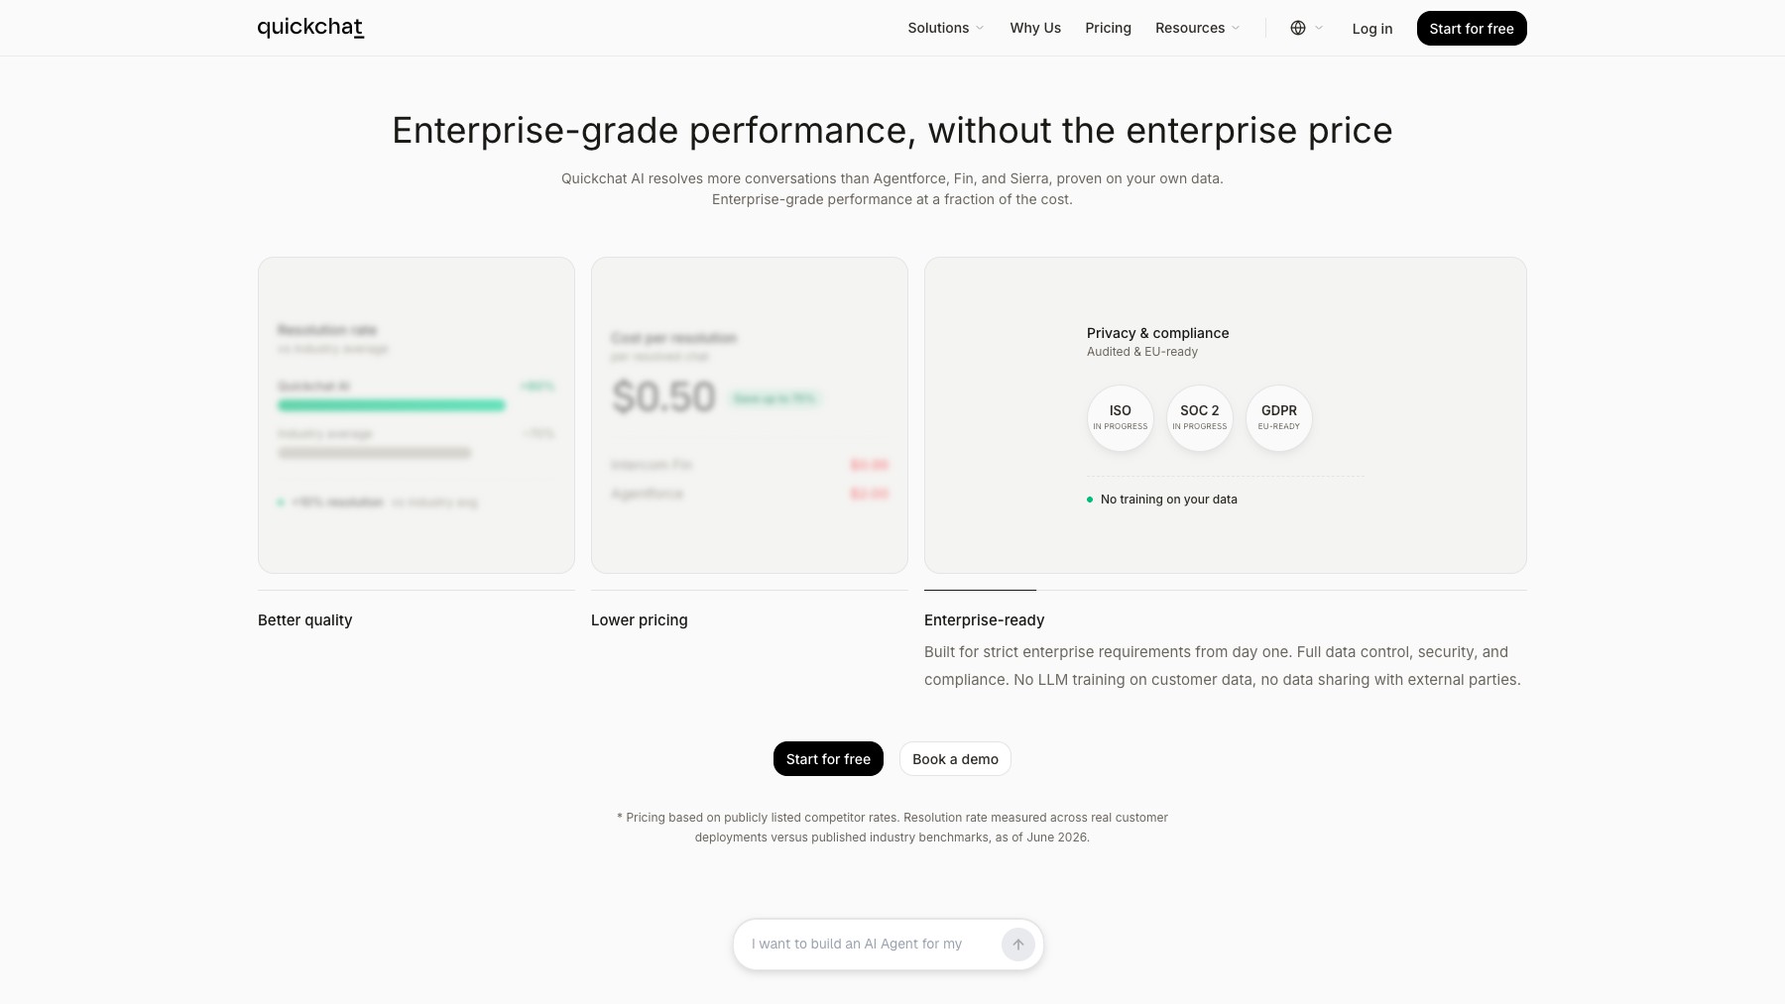The width and height of the screenshot is (1785, 1004).
Task: Click the Book a demo button
Action: click(955, 759)
